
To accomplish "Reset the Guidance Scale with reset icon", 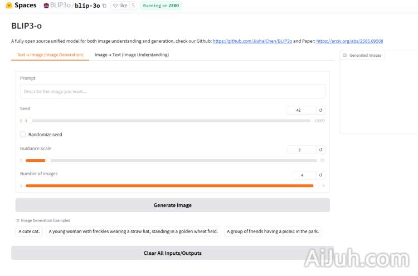I will [320, 150].
